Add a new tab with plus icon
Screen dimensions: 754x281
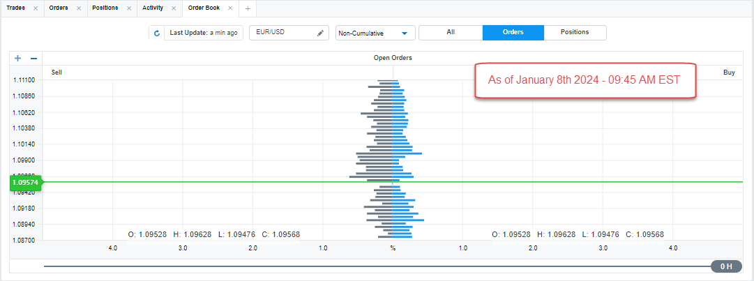point(248,8)
